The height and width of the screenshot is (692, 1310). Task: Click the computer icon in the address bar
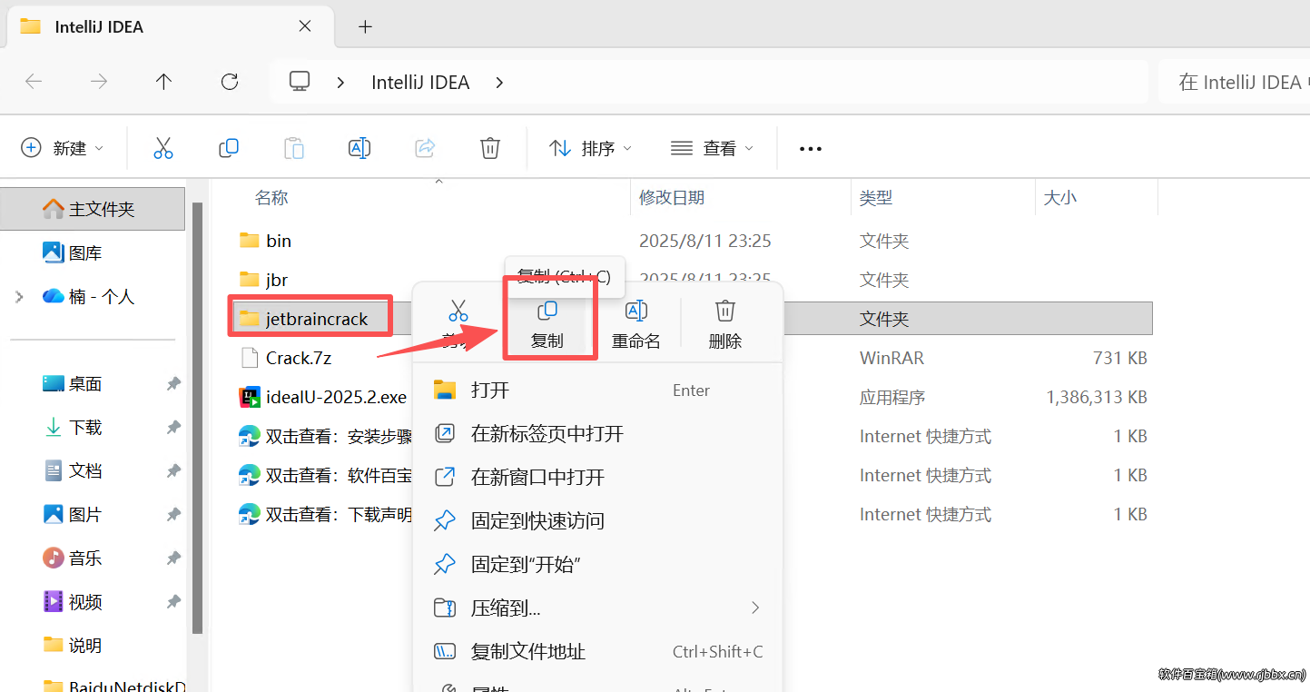pyautogui.click(x=300, y=82)
